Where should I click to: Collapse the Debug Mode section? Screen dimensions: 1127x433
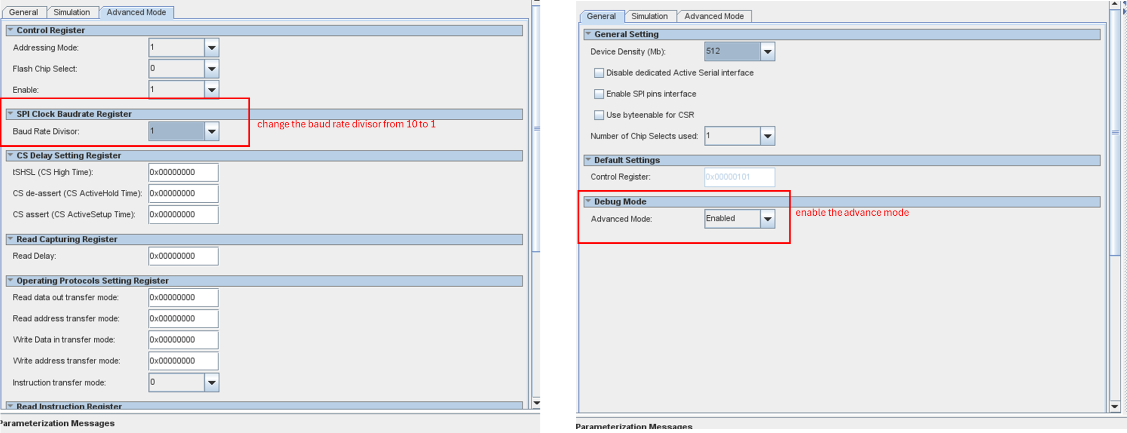pyautogui.click(x=588, y=201)
